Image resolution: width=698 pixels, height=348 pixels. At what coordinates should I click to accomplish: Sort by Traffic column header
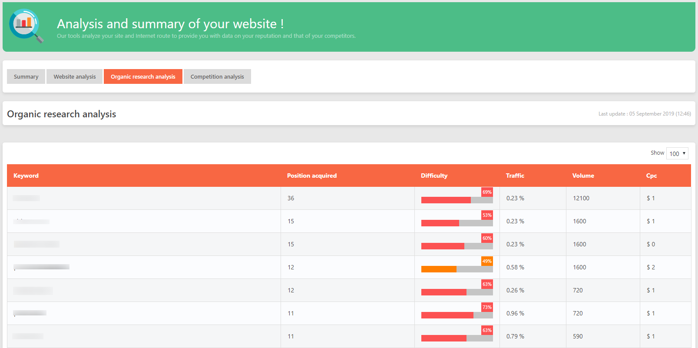(x=515, y=176)
